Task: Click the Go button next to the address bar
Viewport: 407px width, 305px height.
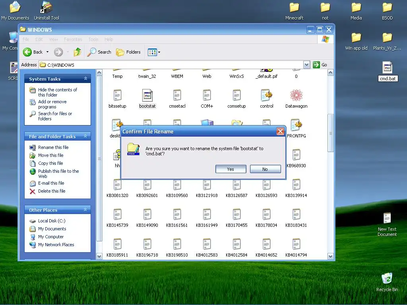Action: [x=320, y=65]
